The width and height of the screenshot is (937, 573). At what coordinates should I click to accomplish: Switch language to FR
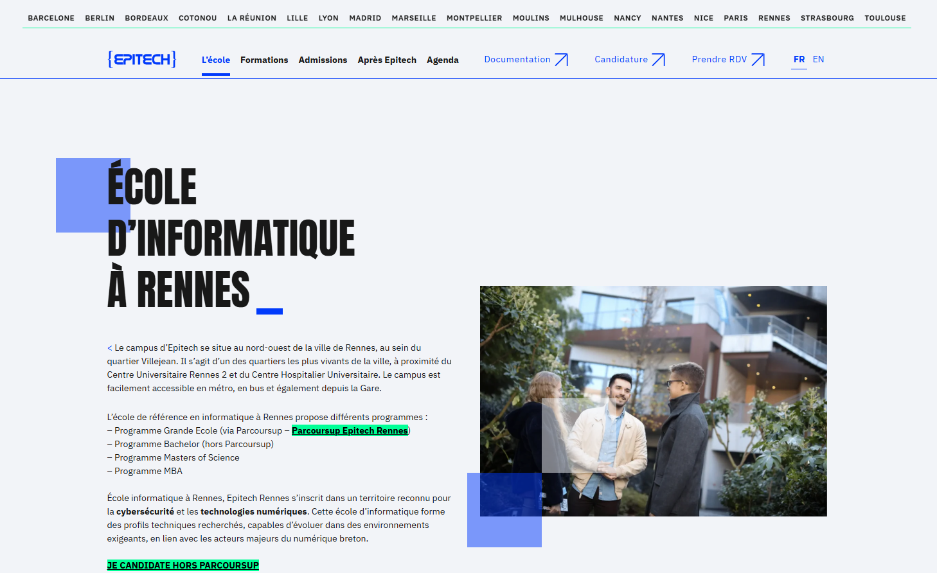click(x=799, y=59)
